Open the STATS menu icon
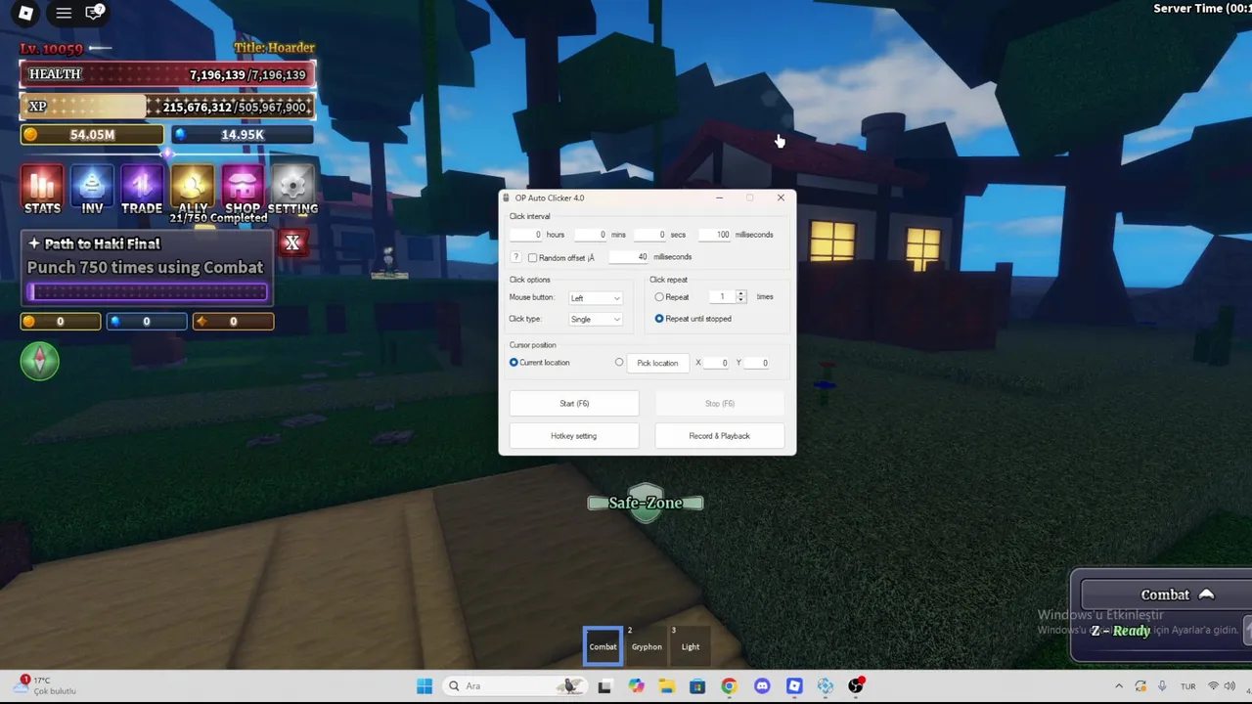This screenshot has height=704, width=1252. click(42, 190)
